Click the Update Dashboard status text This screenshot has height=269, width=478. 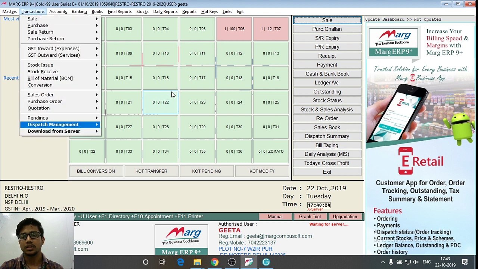[x=403, y=19]
